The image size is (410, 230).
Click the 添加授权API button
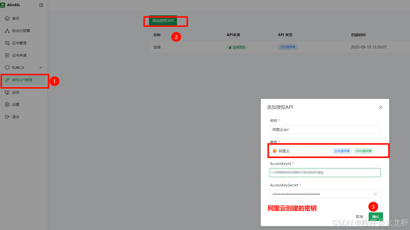(163, 20)
